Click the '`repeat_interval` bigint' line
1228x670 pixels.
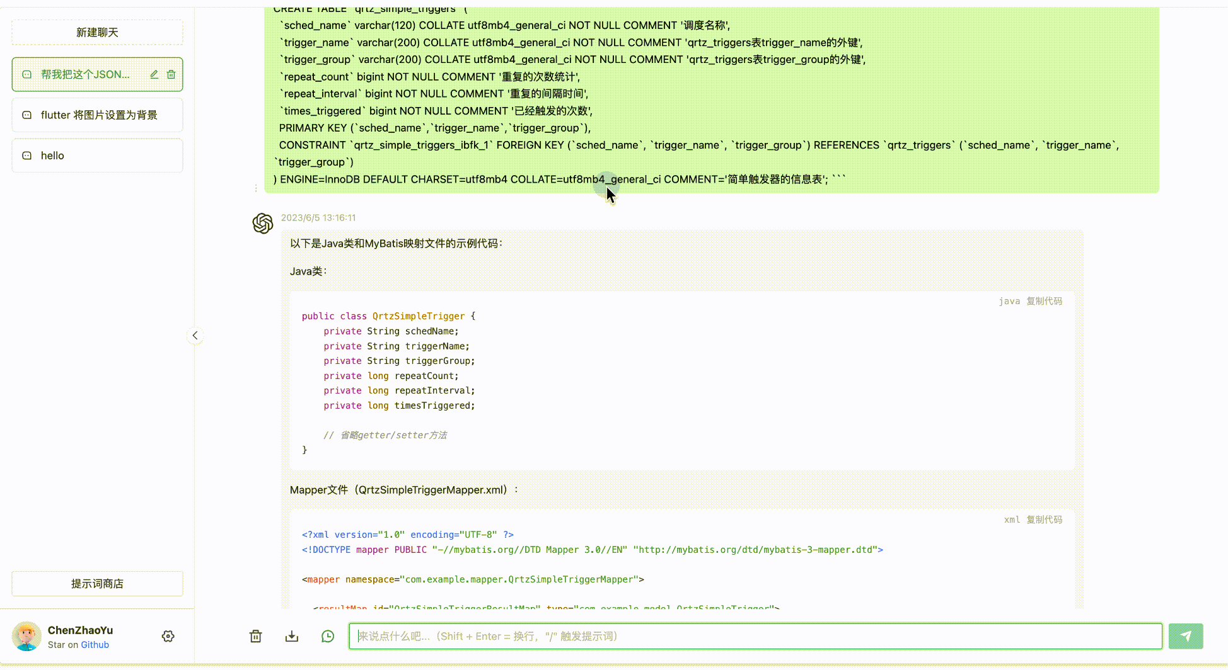pyautogui.click(x=434, y=94)
